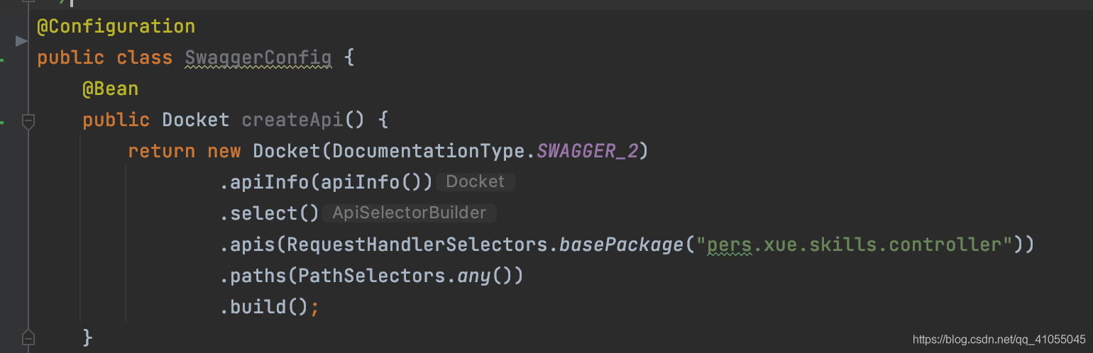Click the RequestHandlerSelectors class reference
1093x353 pixels.
[416, 245]
